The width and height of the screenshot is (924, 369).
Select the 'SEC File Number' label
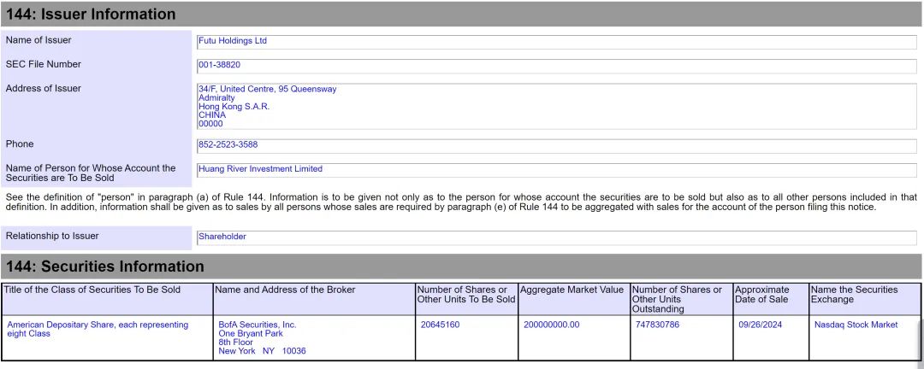coord(43,64)
